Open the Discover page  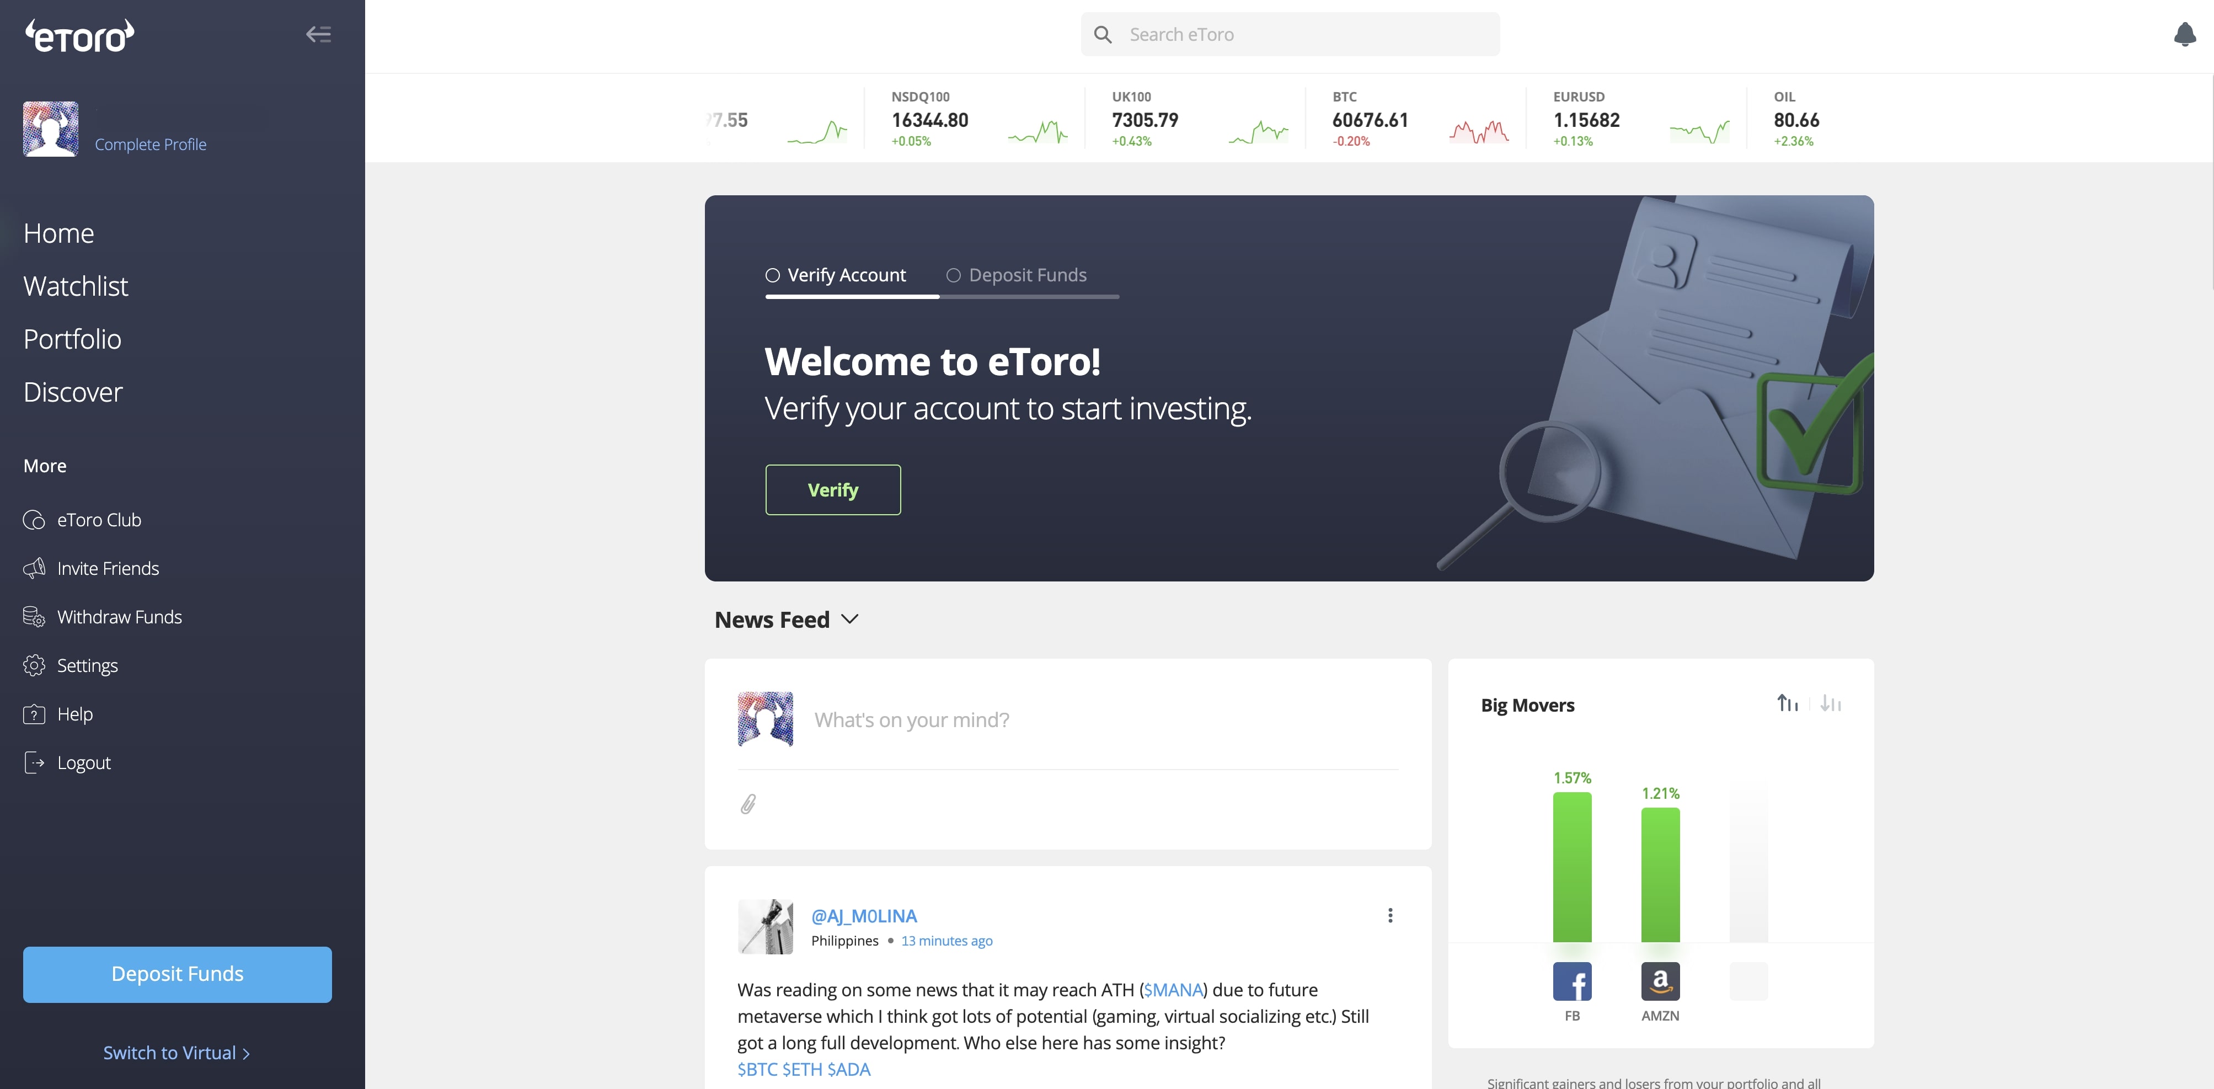[x=73, y=392]
